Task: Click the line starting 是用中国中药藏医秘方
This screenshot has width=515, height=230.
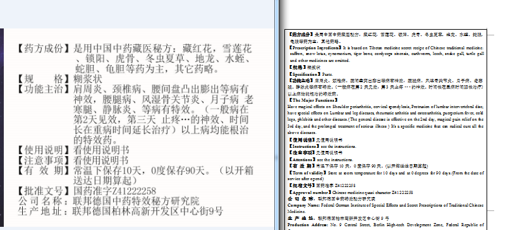Action: tap(163, 49)
